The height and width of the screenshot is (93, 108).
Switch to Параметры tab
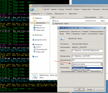coord(76,34)
